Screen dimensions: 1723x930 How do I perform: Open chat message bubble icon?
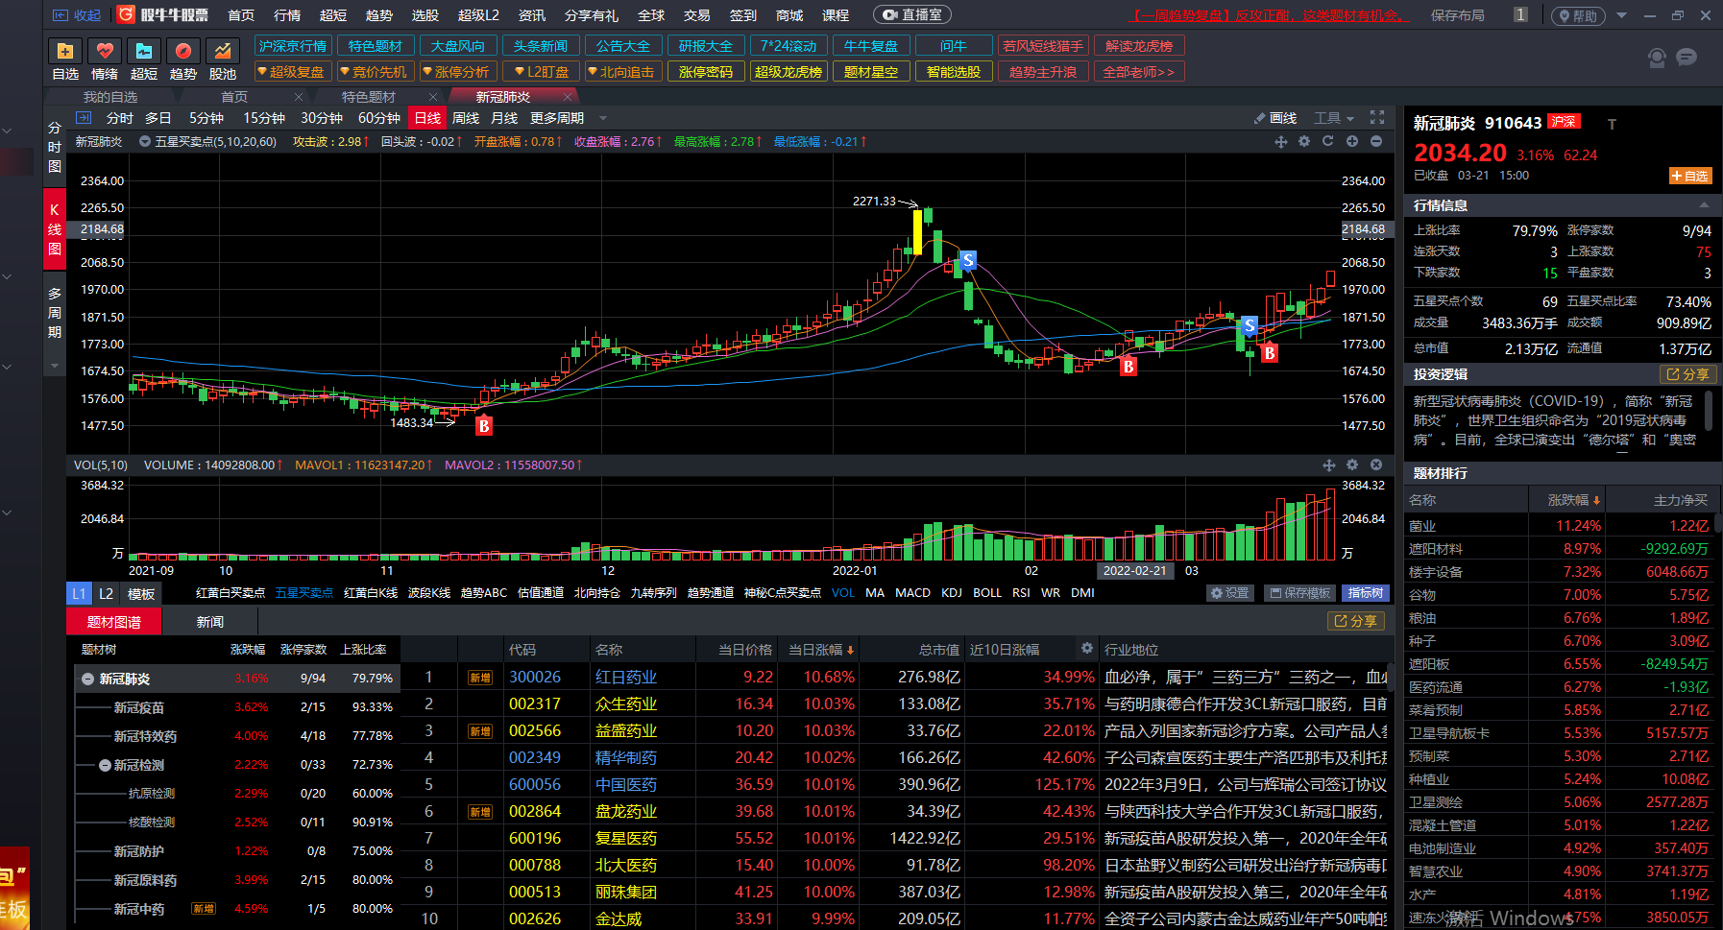pyautogui.click(x=1687, y=58)
